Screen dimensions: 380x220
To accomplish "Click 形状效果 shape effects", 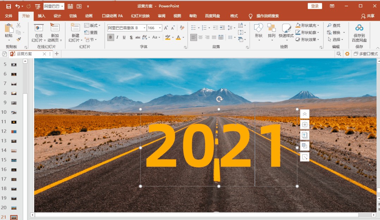I will click(307, 39).
